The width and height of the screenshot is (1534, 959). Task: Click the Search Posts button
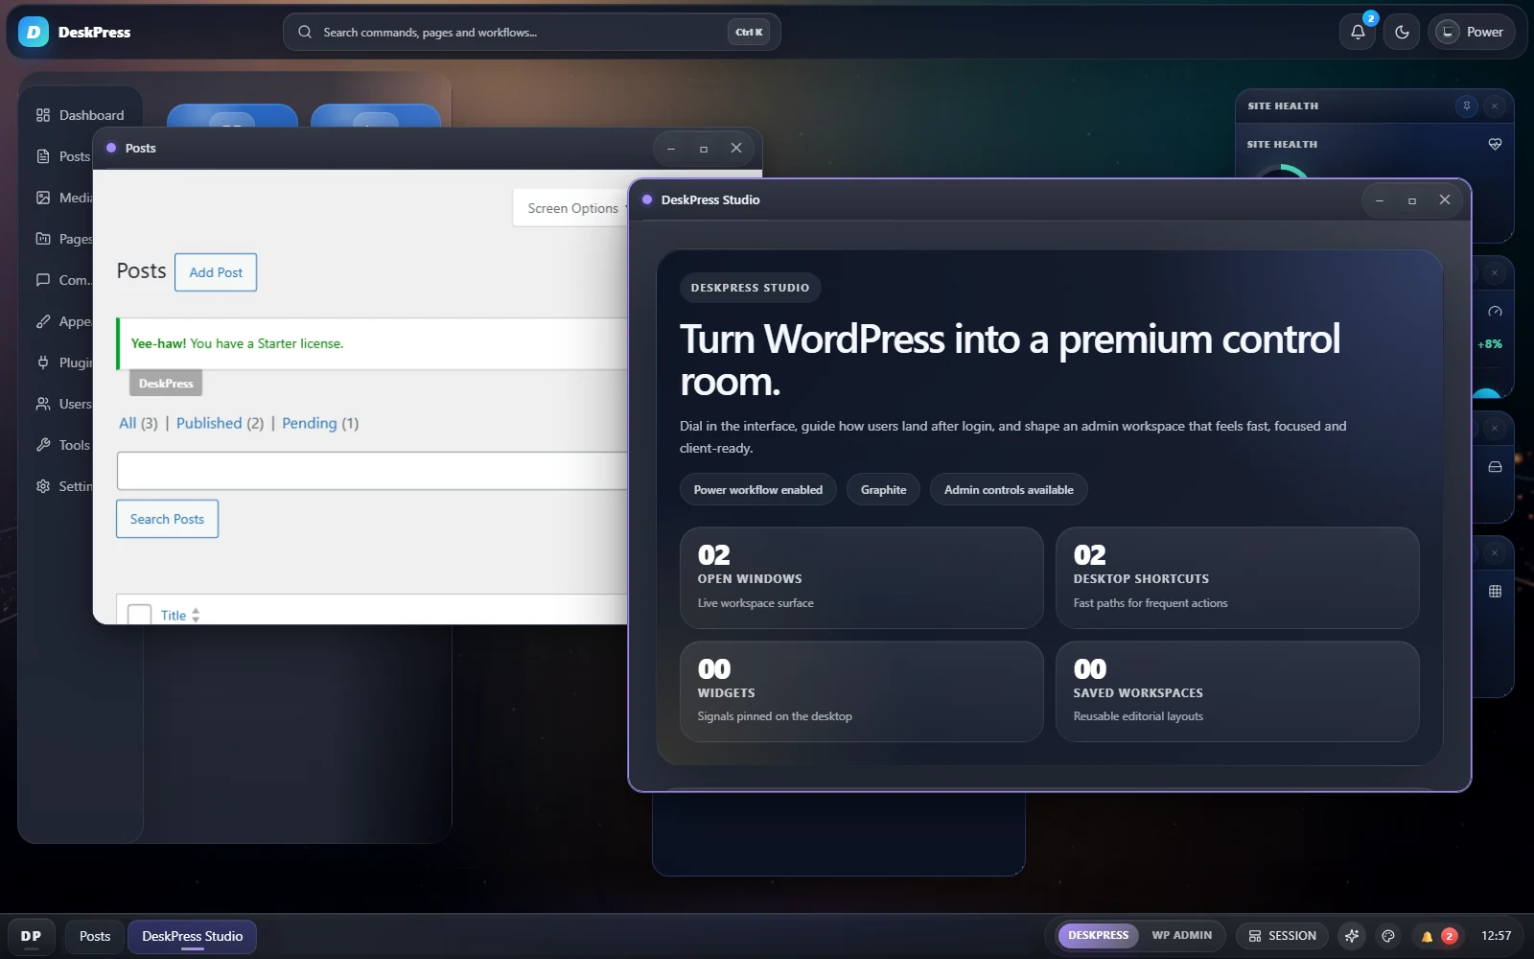[168, 519]
